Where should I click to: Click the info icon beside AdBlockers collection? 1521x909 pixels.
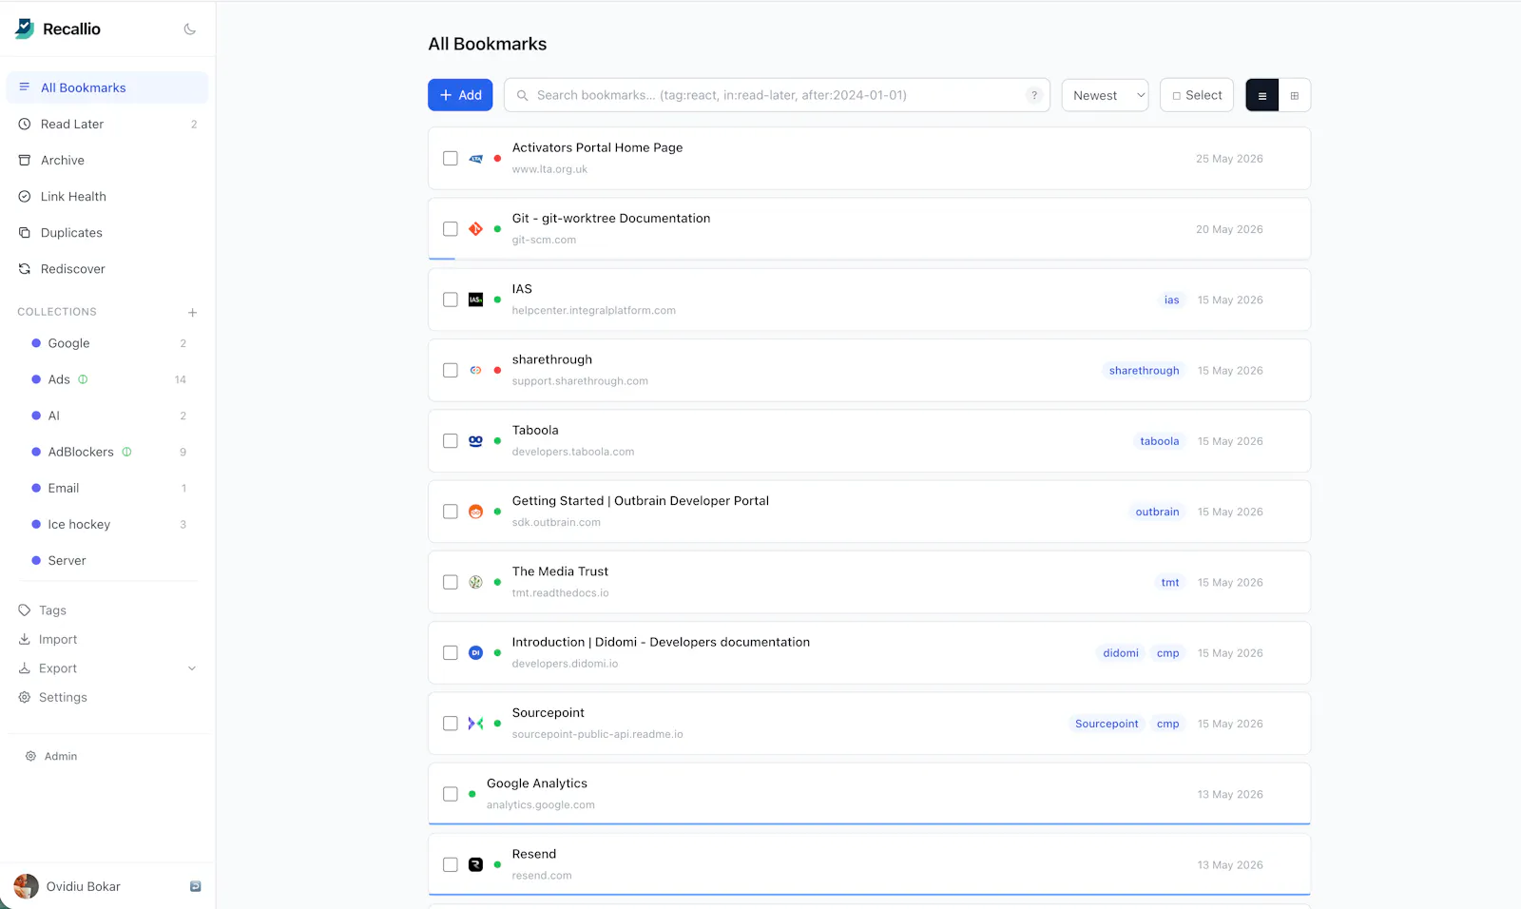coord(127,452)
